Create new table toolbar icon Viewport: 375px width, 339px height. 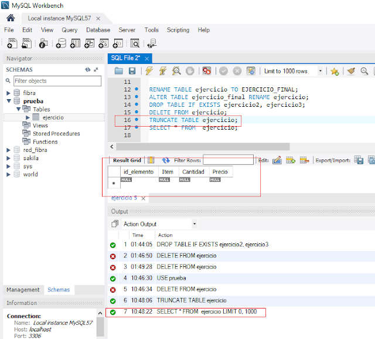75,43
